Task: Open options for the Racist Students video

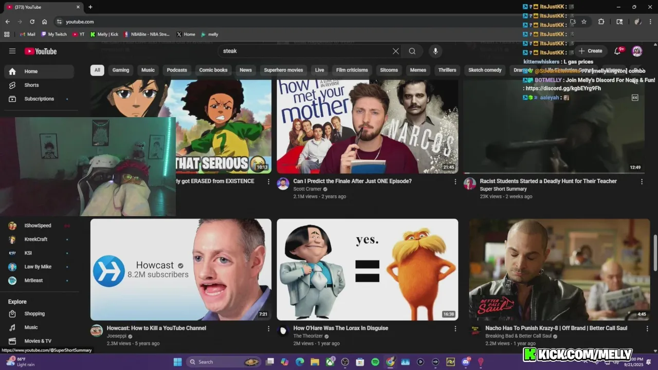Action: click(x=642, y=181)
